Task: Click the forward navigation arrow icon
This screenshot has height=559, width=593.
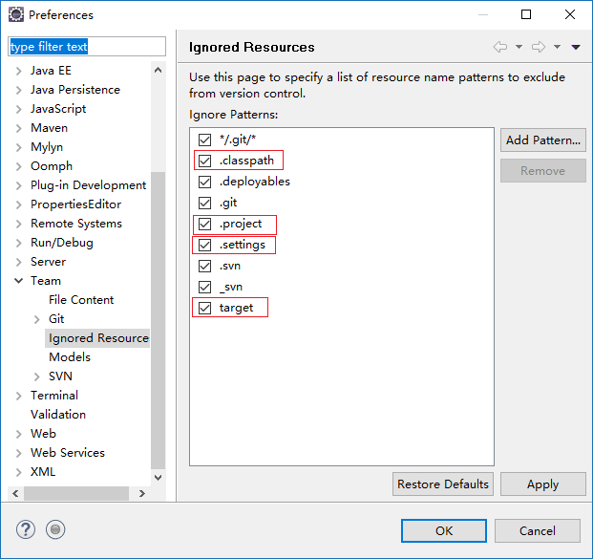Action: [x=539, y=47]
